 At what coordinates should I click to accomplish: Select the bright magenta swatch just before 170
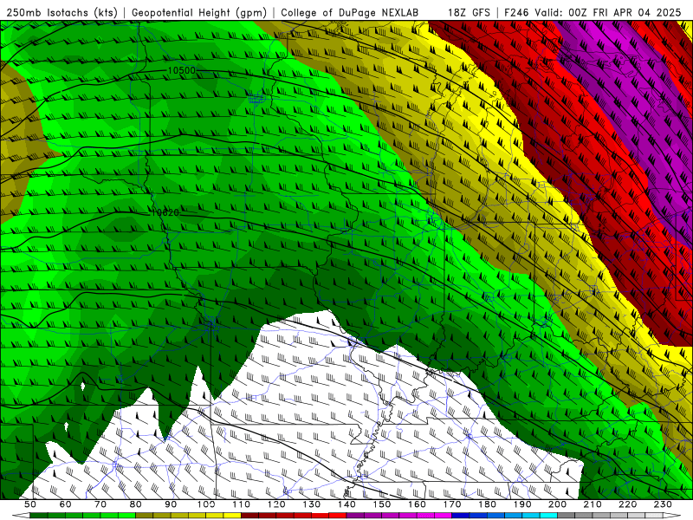443,515
